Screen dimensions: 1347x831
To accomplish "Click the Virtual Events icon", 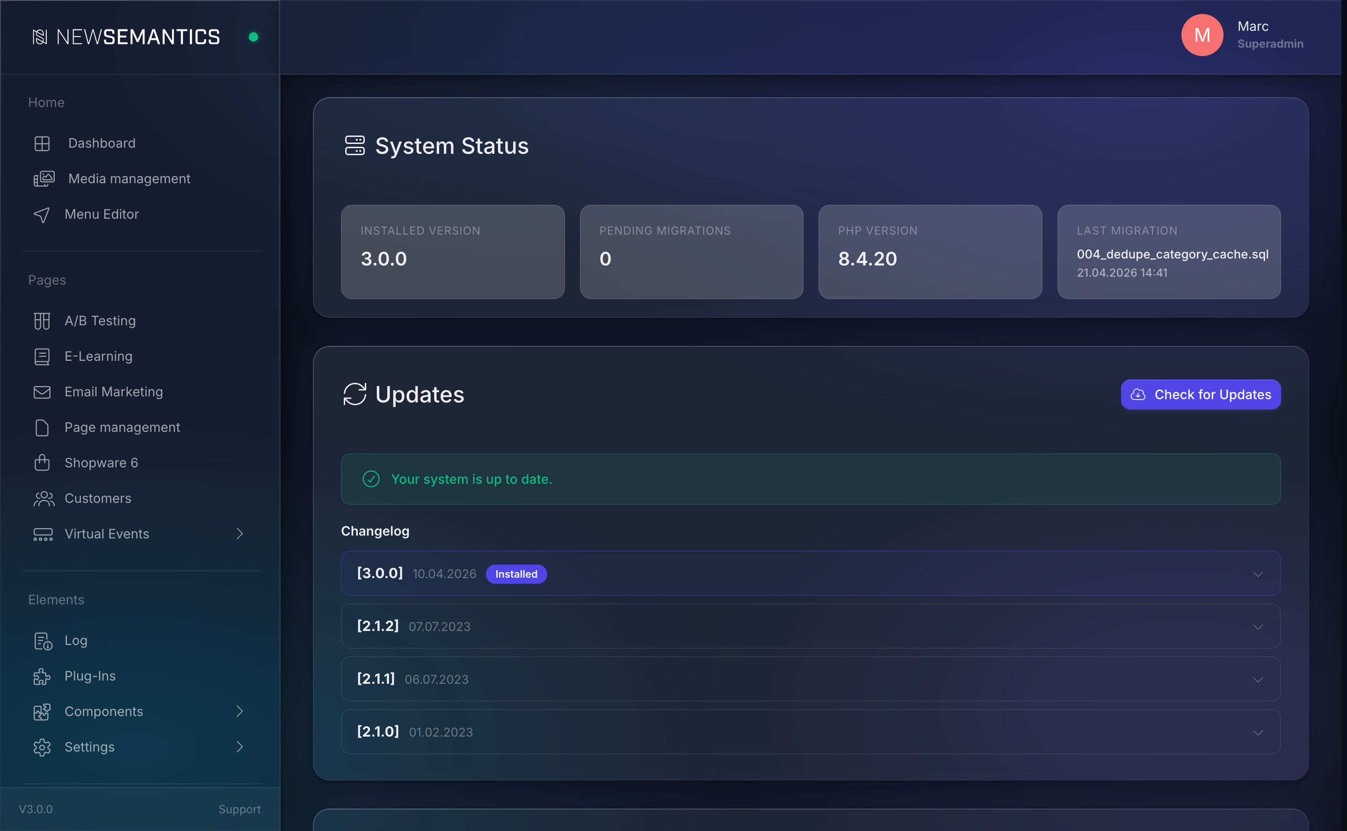I will coord(43,534).
